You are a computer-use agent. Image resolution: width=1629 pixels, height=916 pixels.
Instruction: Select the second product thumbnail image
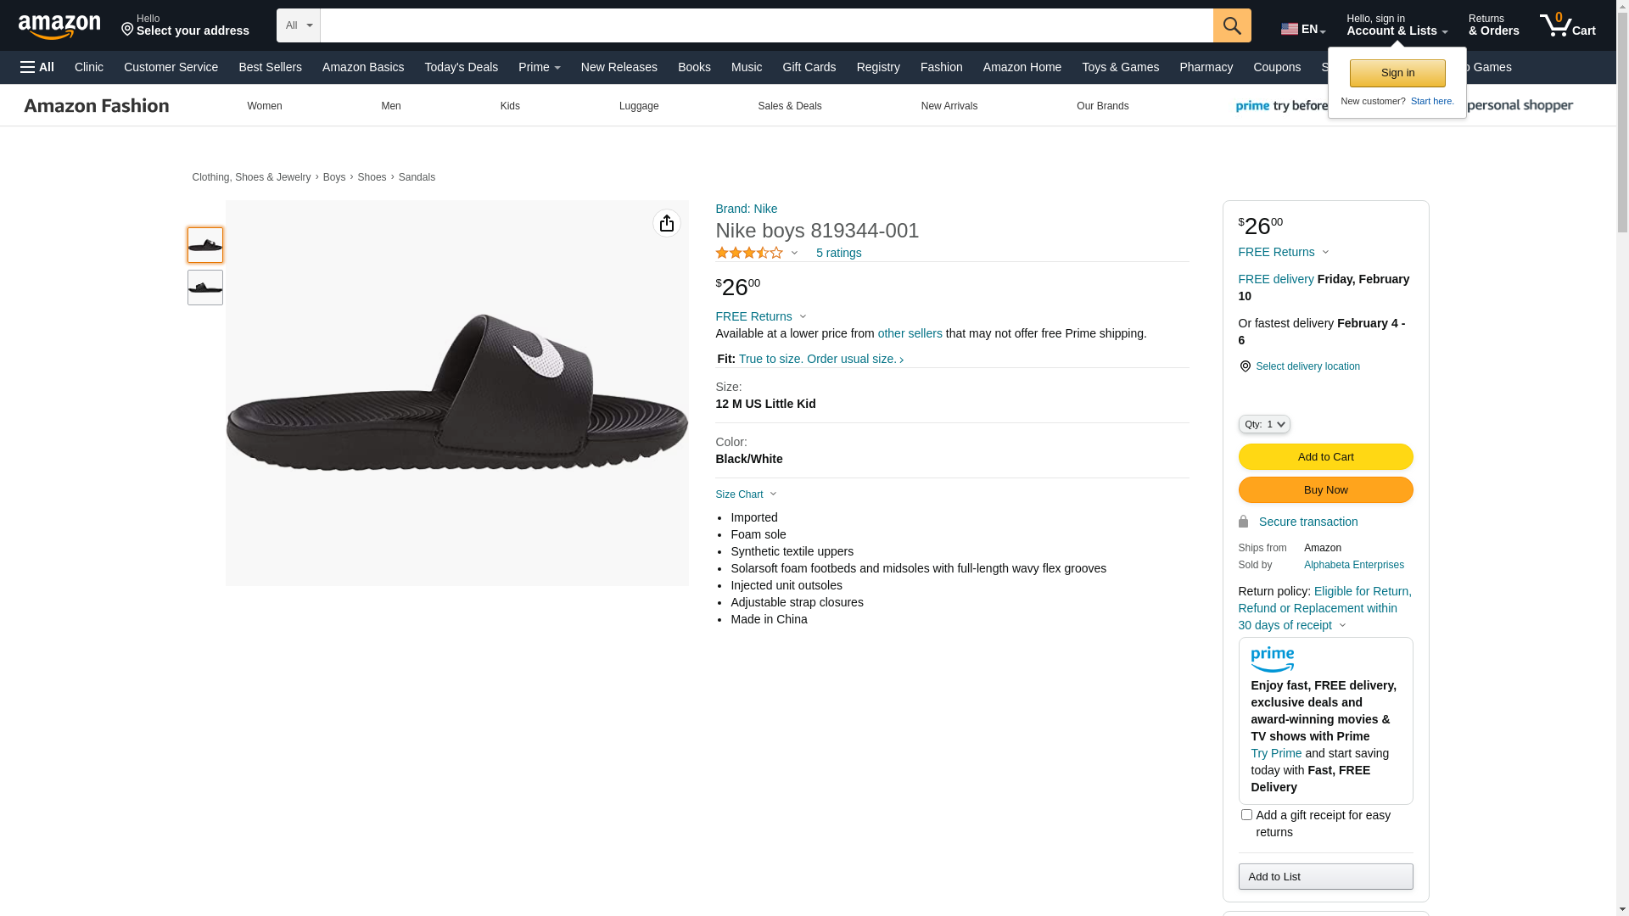205,288
